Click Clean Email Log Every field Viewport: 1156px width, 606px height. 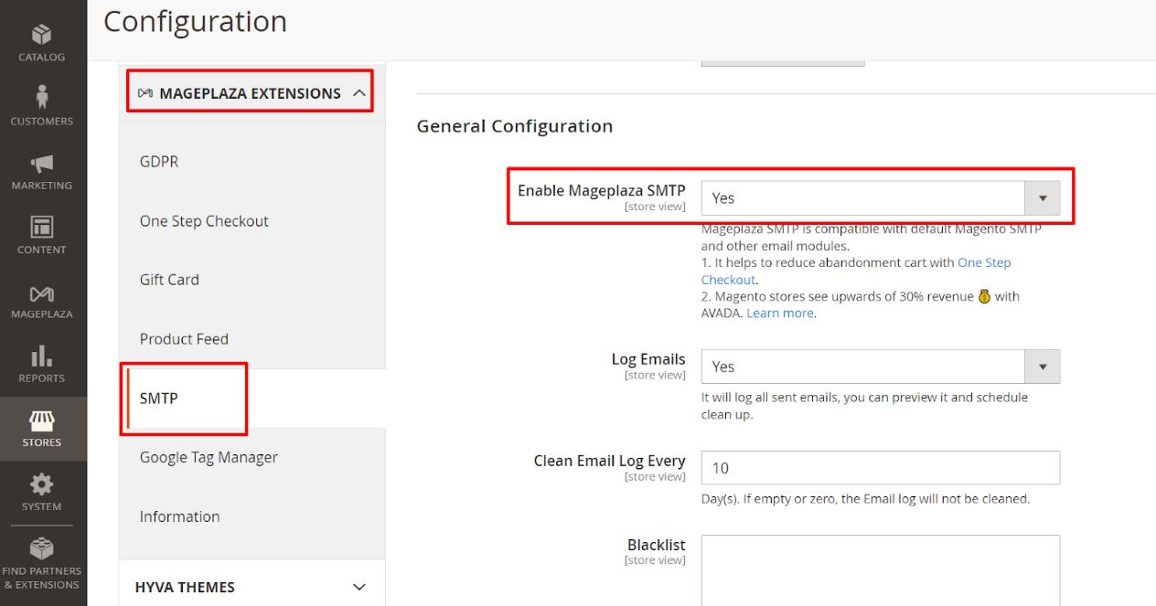pyautogui.click(x=881, y=468)
